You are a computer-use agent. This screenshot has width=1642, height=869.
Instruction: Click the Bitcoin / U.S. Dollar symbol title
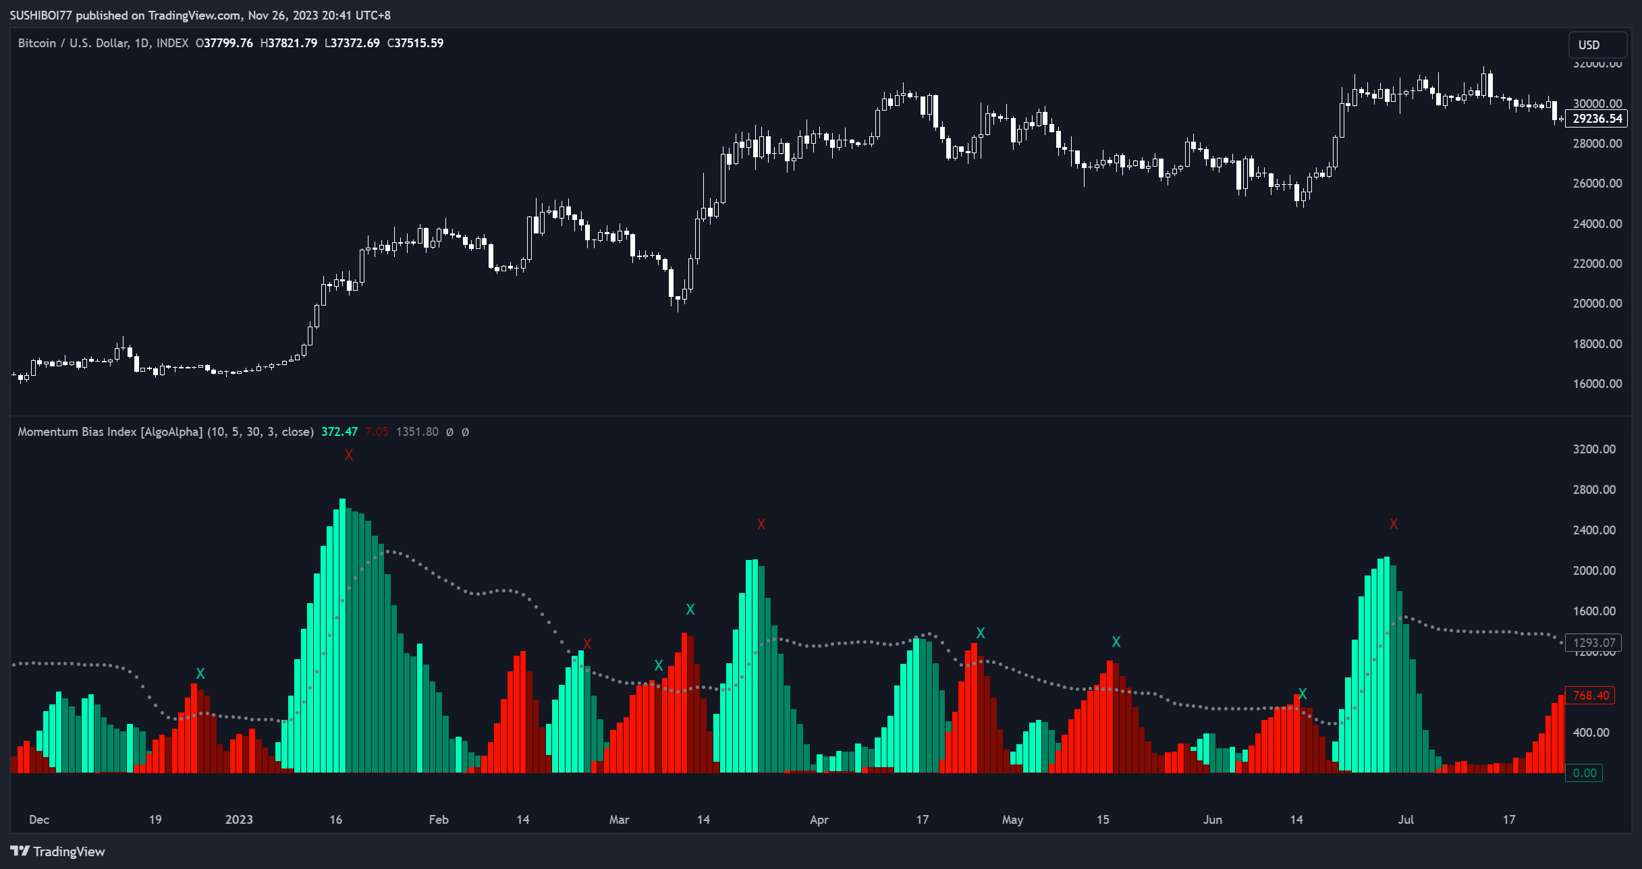click(103, 43)
